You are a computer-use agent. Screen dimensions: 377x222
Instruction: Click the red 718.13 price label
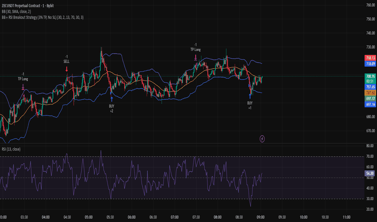click(x=370, y=59)
